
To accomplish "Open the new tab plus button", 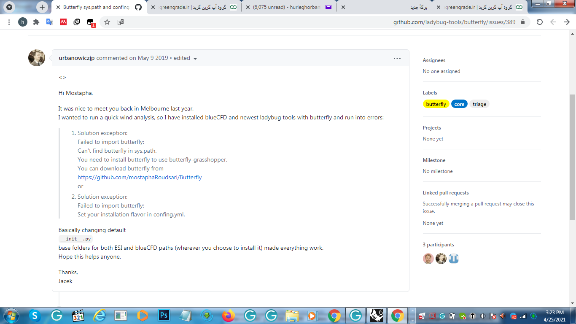I will (42, 7).
